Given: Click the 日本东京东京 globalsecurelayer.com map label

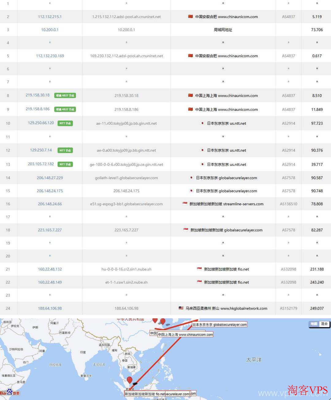Looking at the screenshot, I should (219, 324).
